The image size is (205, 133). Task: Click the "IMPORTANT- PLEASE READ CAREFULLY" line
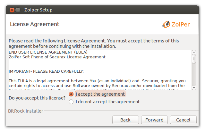pyautogui.click(x=46, y=71)
